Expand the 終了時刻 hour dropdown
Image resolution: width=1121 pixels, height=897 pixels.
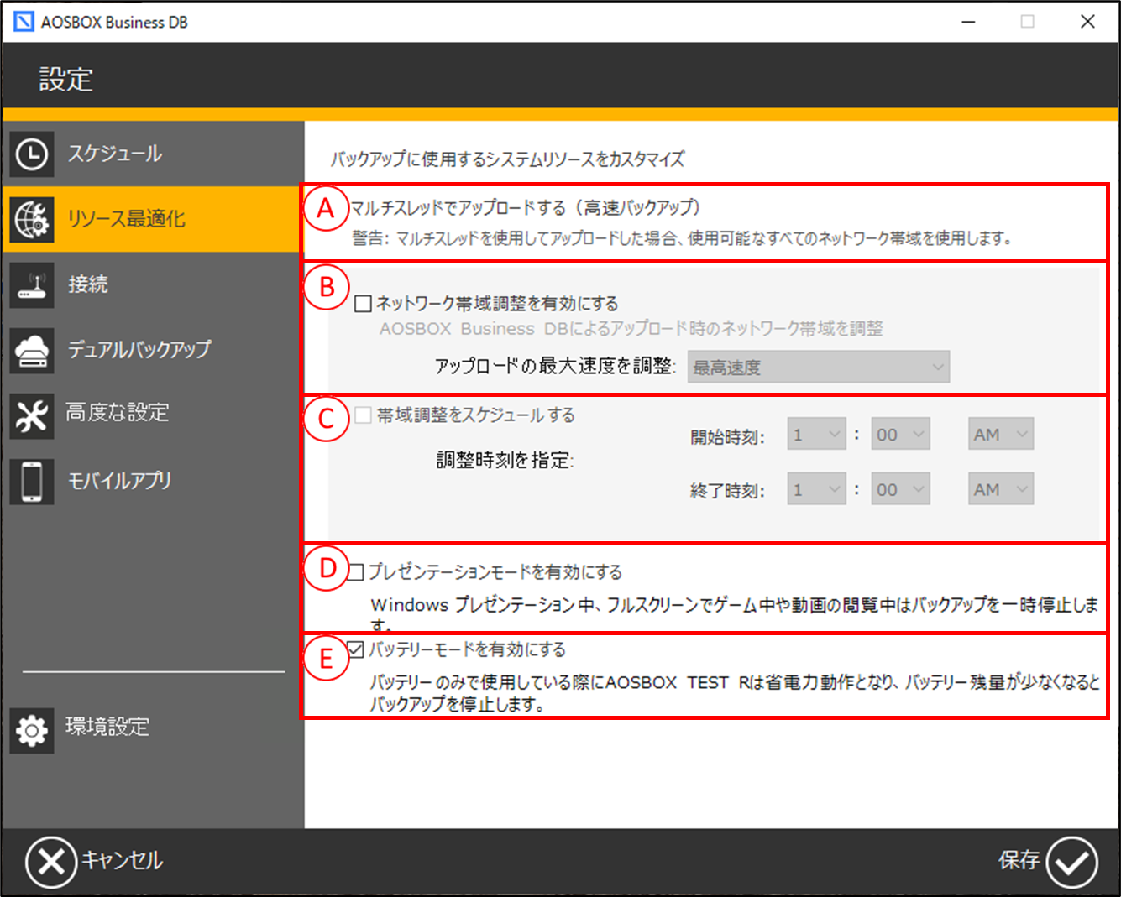(816, 489)
